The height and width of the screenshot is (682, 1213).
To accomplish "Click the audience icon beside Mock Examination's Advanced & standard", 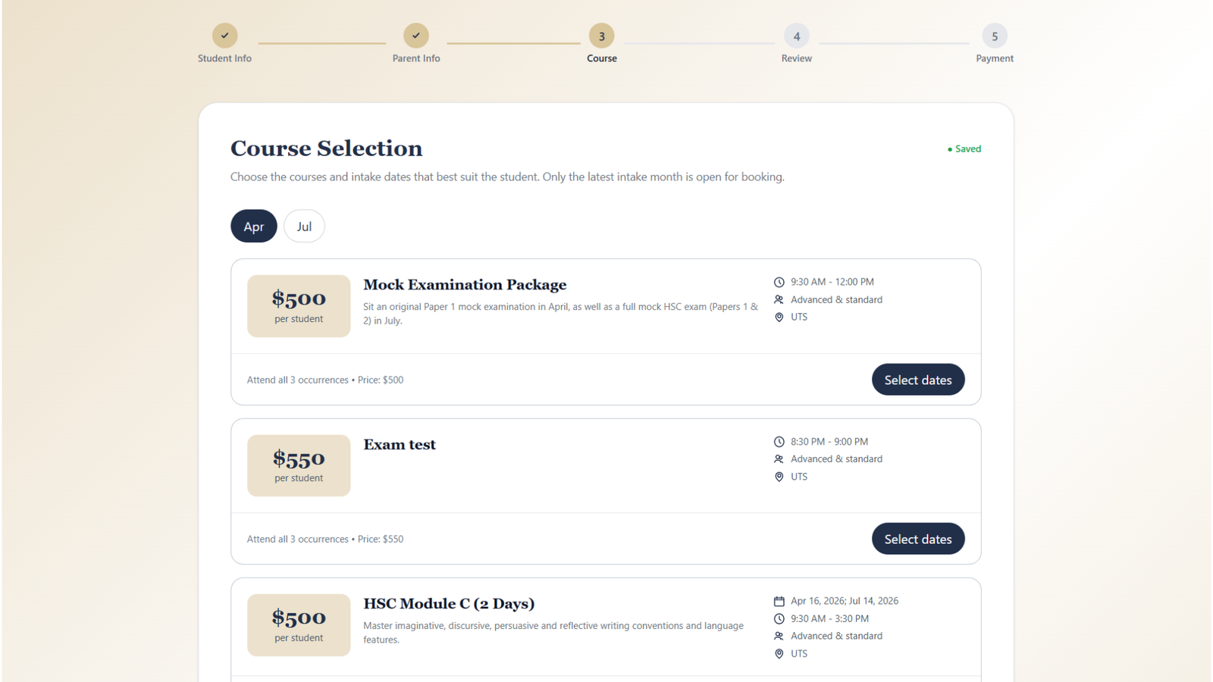I will click(x=779, y=299).
